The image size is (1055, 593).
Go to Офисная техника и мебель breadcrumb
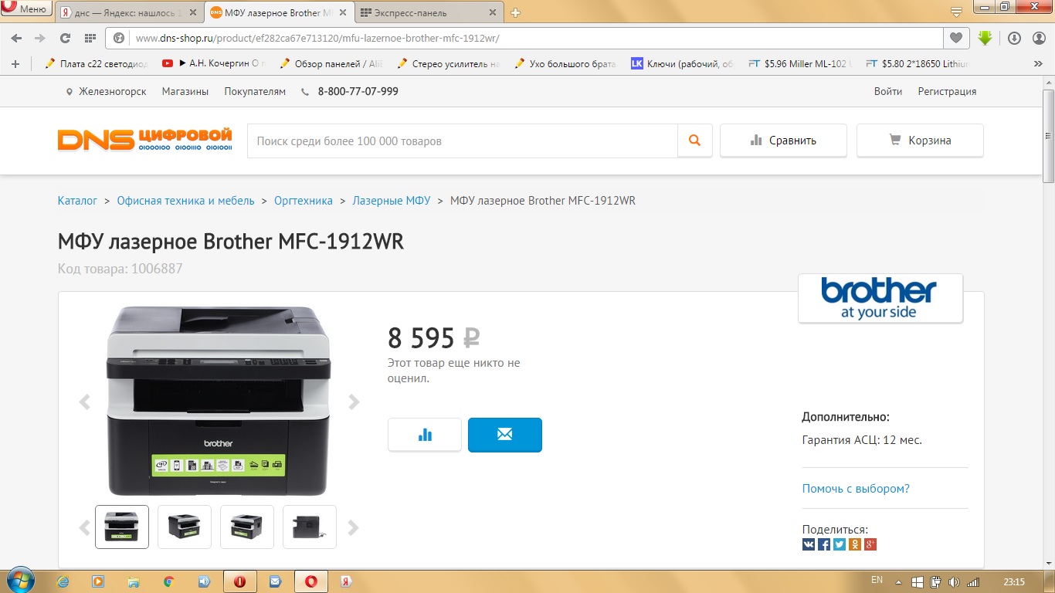[185, 201]
